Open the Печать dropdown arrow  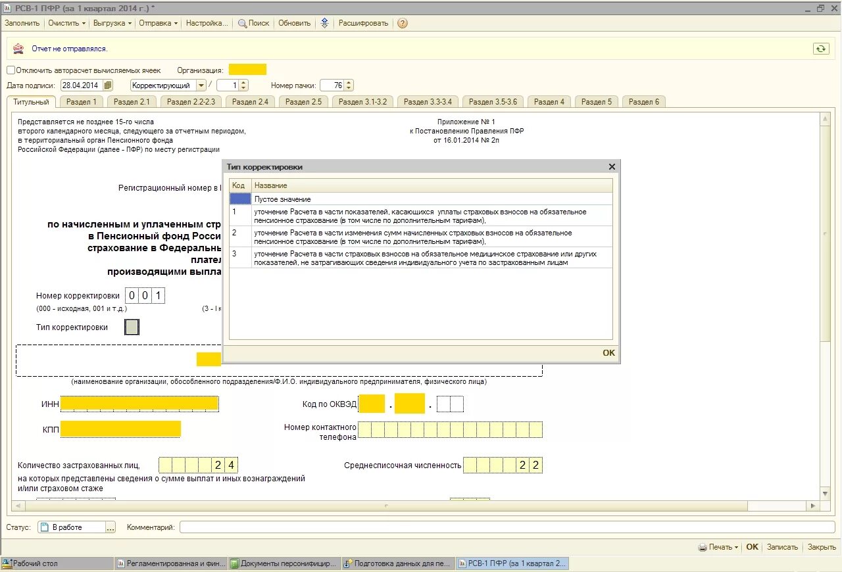(x=736, y=547)
